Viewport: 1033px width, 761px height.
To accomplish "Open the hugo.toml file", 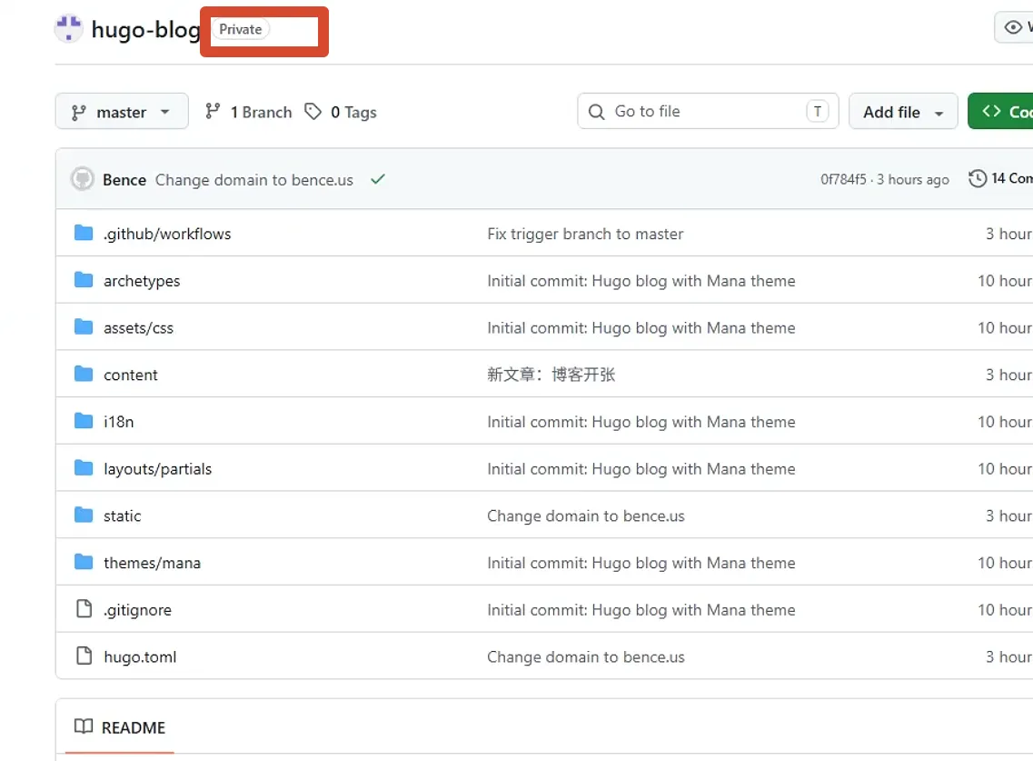I will tap(140, 656).
